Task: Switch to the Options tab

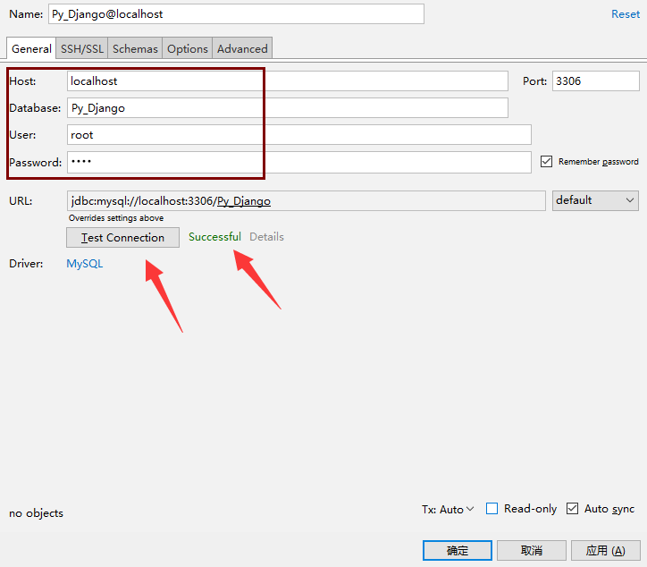Action: pos(188,48)
